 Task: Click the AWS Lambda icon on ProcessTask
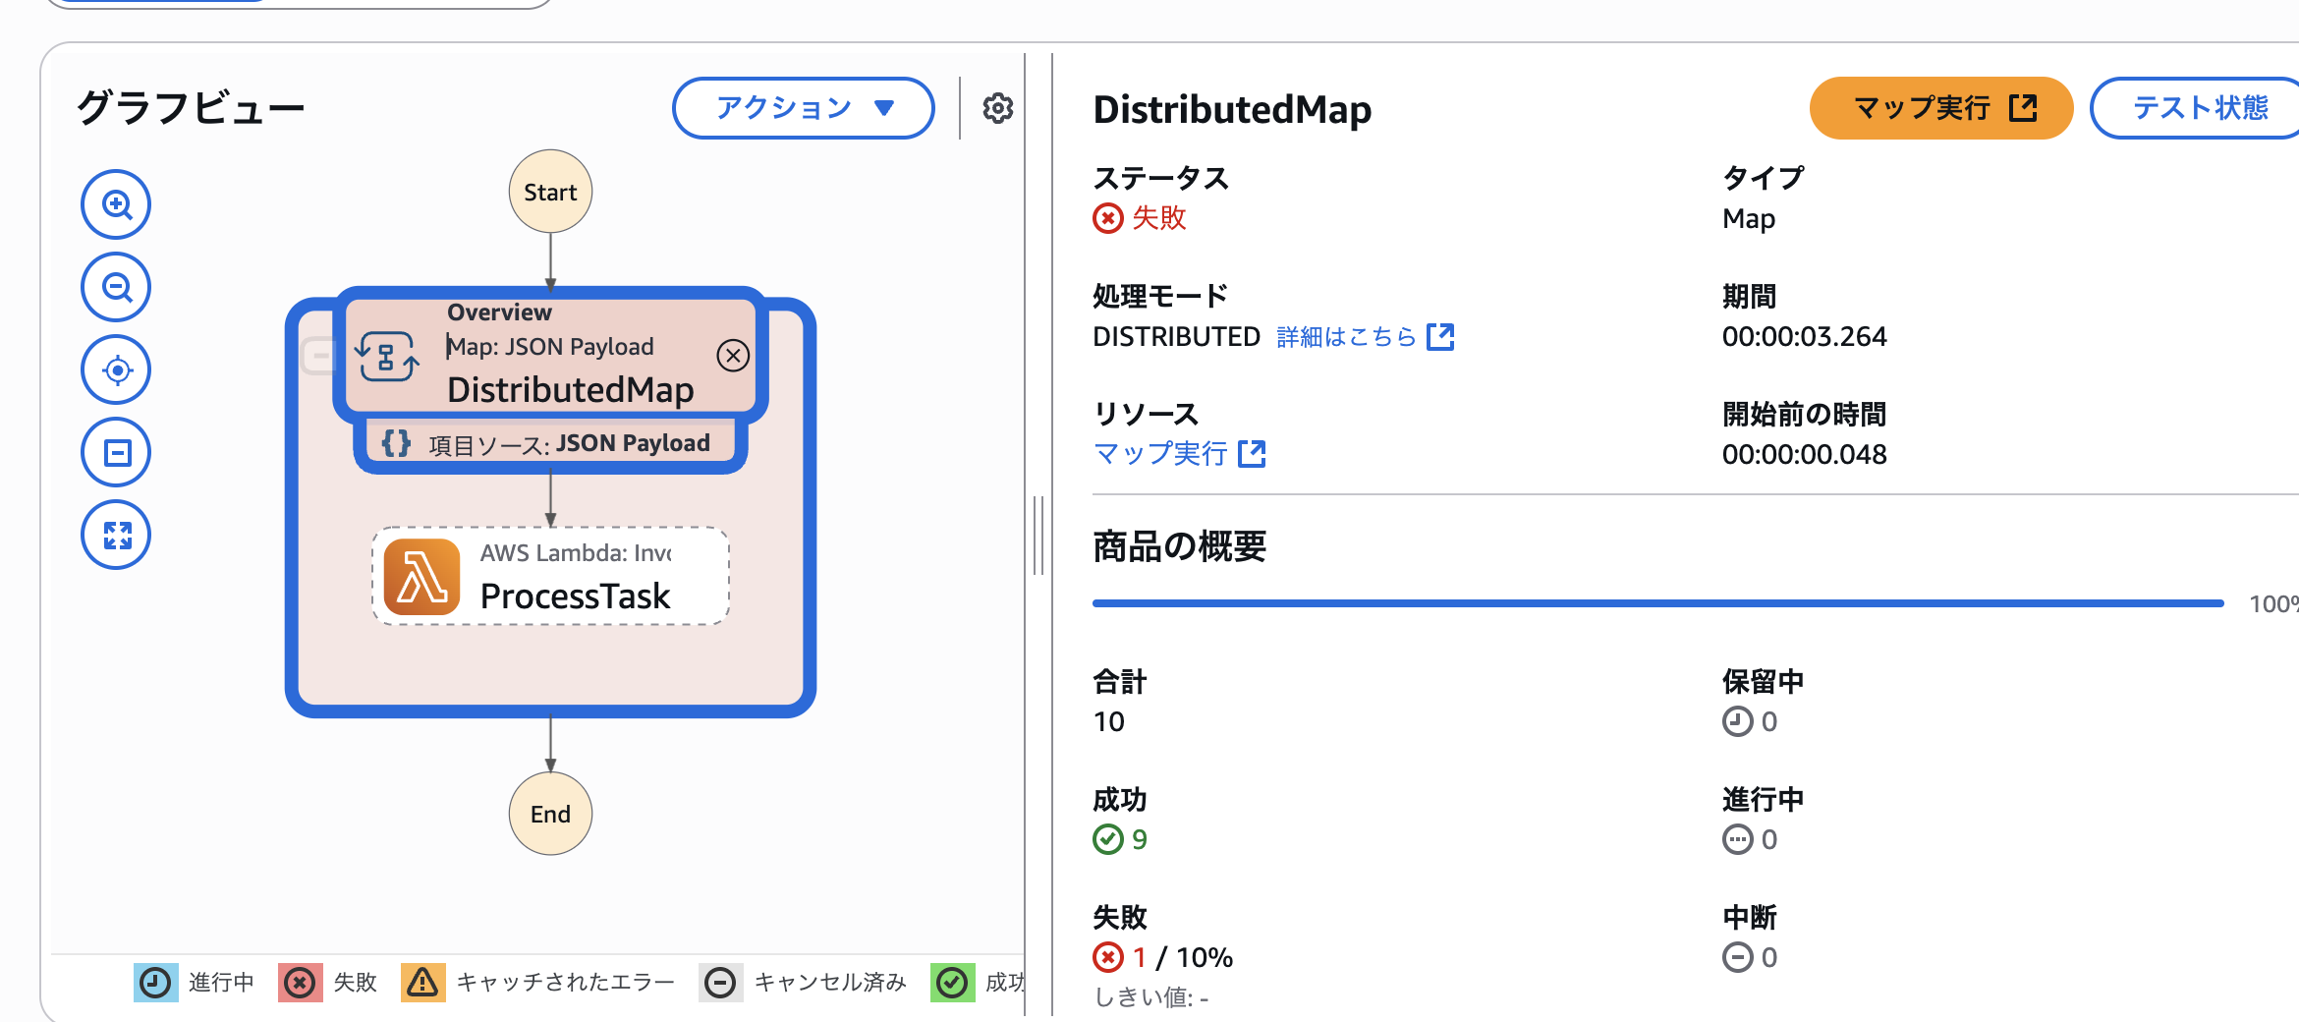(x=421, y=577)
